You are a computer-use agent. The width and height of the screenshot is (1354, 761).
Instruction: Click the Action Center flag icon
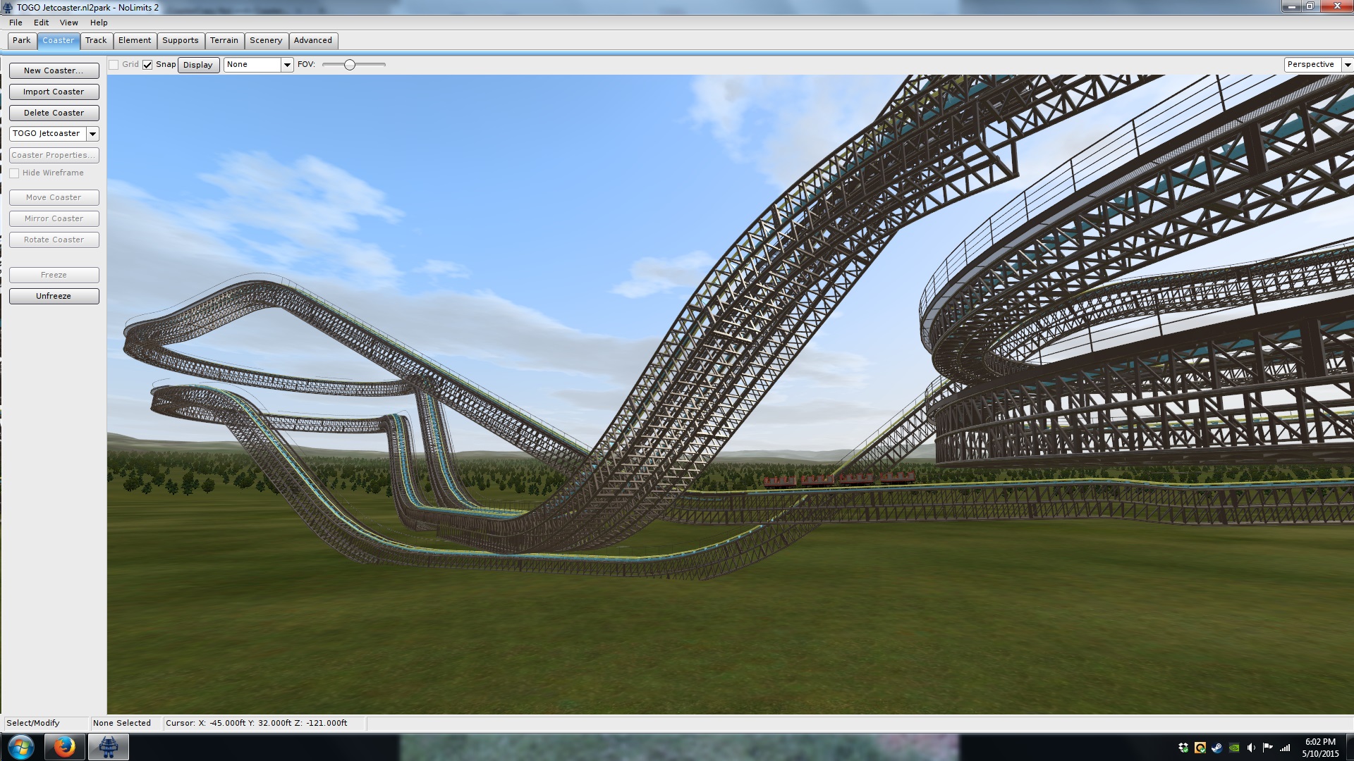1267,748
